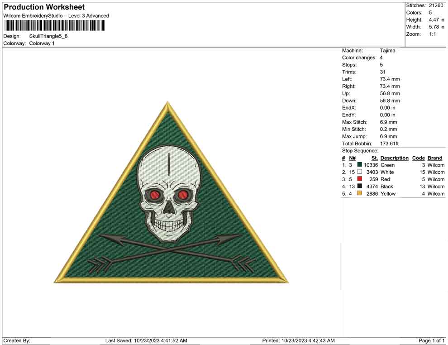Click the Color changes value '4'
Image resolution: width=448 pixels, height=345 pixels.
pyautogui.click(x=381, y=58)
